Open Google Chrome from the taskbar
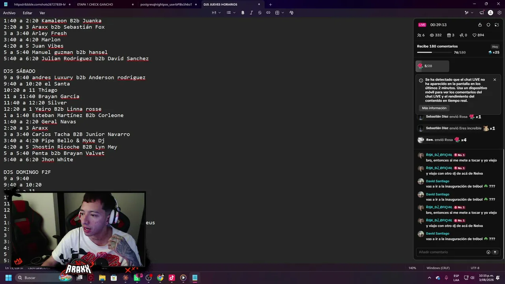The width and height of the screenshot is (505, 284). point(160,278)
